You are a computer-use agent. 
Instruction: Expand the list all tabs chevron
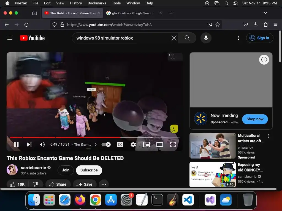265,13
